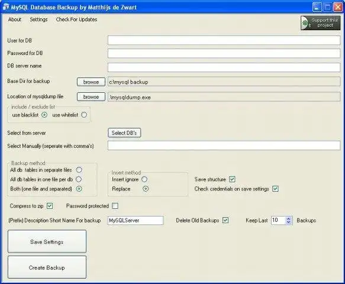Browse for Base Dir for backup
The height and width of the screenshot is (284, 345).
click(91, 82)
